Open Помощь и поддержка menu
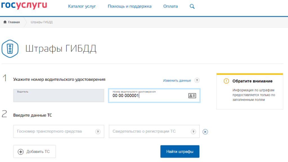The height and width of the screenshot is (162, 288). tap(129, 6)
